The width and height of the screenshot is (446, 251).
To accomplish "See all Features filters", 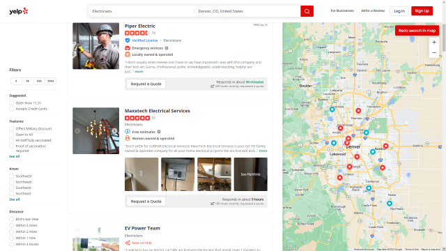I will pos(14,156).
